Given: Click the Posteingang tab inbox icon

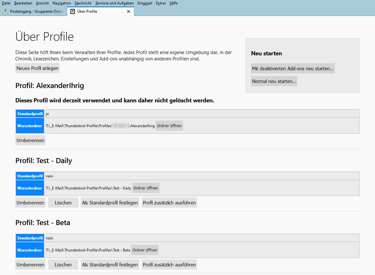Looking at the screenshot, I should coord(5,11).
